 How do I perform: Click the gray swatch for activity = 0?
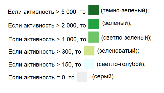[x=82, y=77]
